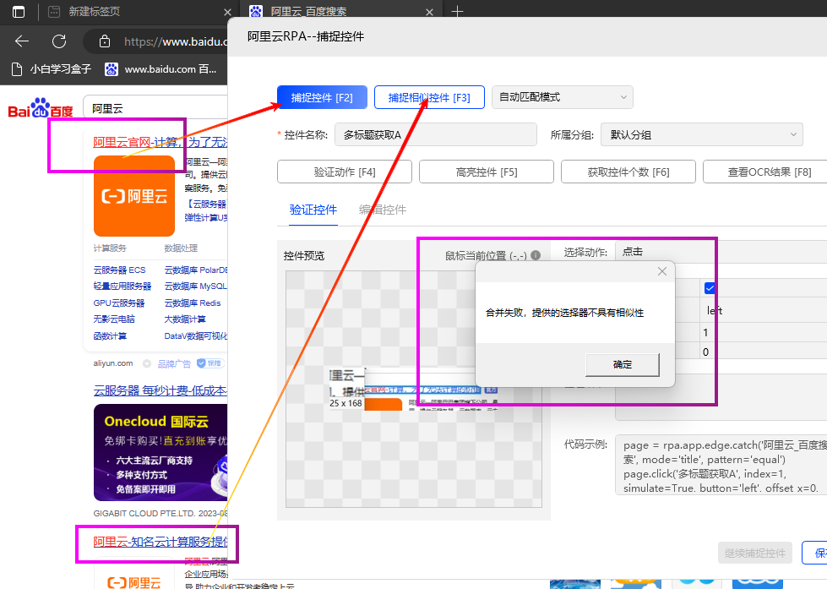Open the 阿里云-知名云计算服务 result title
The image size is (827, 589).
coord(161,542)
